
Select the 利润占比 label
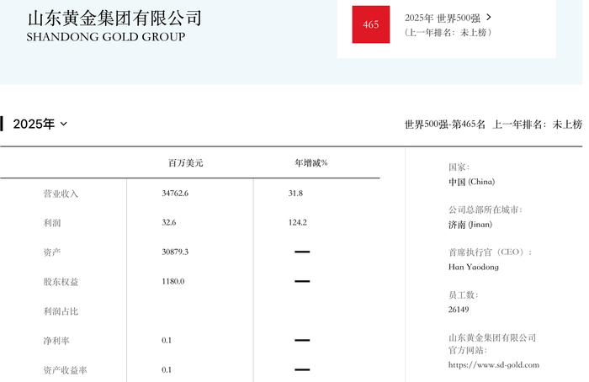pyautogui.click(x=61, y=311)
